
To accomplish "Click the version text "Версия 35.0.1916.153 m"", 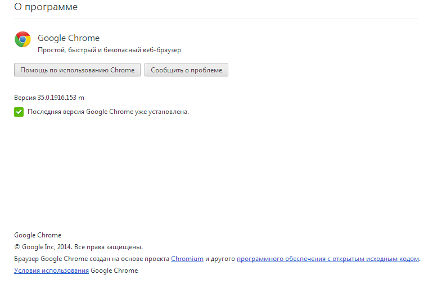I will pos(49,98).
